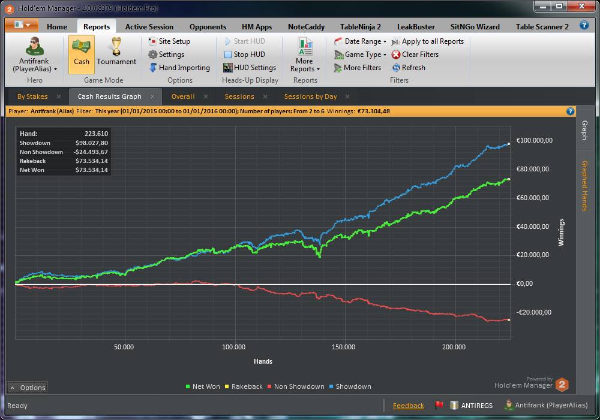Expand the graph Options panel

pos(27,388)
